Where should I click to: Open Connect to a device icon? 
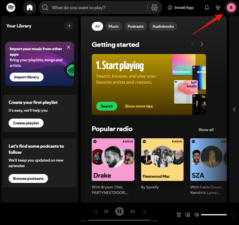[x=188, y=215]
